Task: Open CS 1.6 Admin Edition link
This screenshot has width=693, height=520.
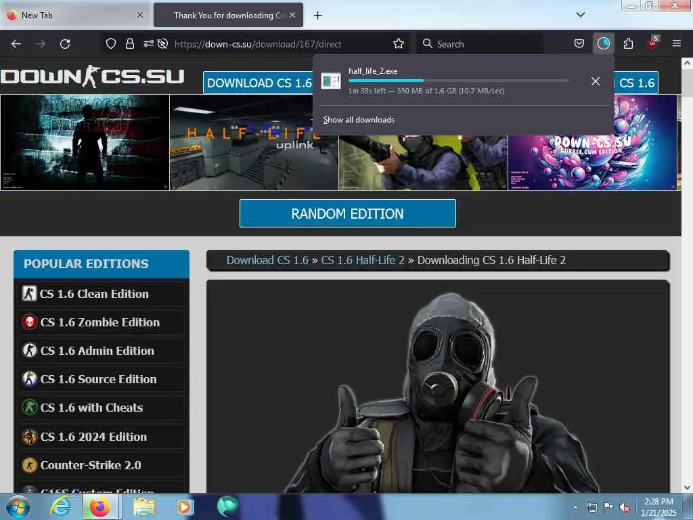Action: point(97,351)
